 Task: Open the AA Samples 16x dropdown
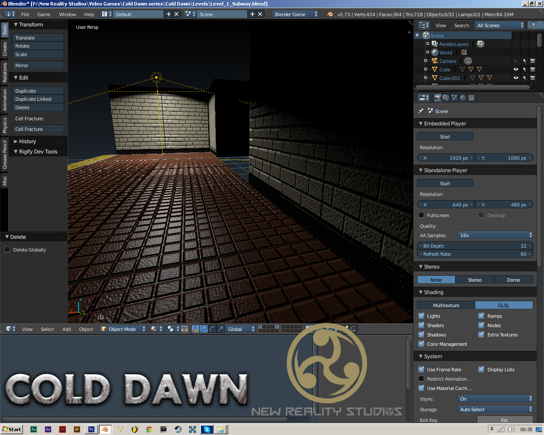click(x=495, y=235)
